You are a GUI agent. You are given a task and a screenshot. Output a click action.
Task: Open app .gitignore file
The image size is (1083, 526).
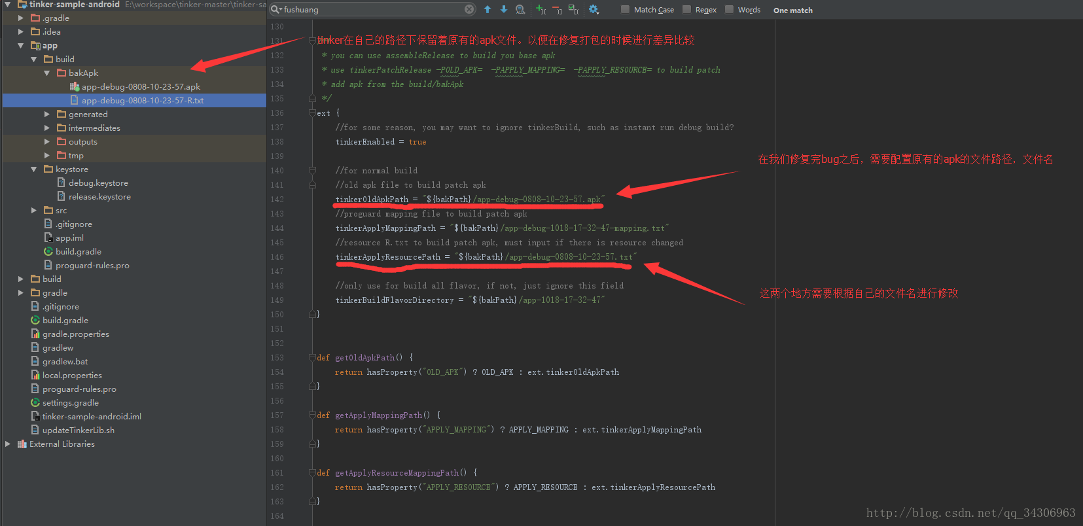(x=74, y=224)
